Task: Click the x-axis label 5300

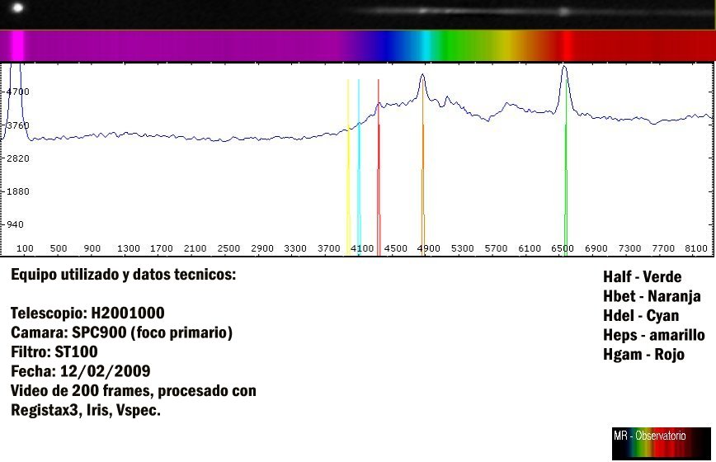Action: [x=463, y=248]
